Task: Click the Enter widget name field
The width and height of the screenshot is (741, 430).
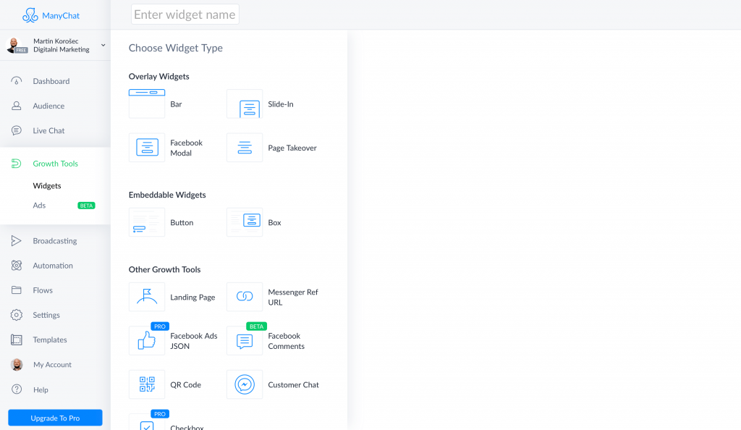Action: [185, 14]
